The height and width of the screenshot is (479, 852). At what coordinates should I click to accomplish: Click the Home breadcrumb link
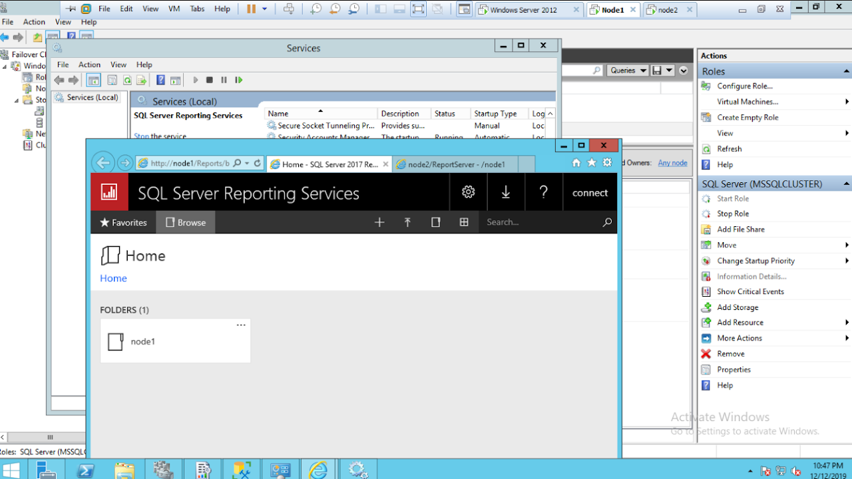coord(113,278)
